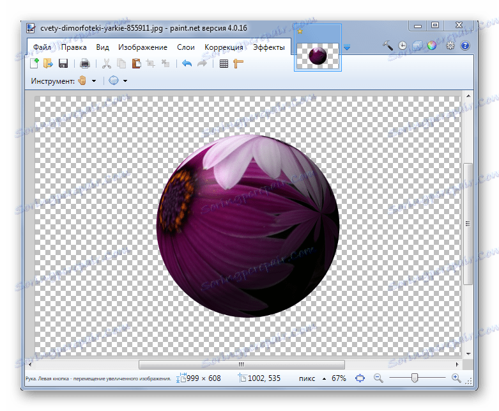Toggle the Layers window icon
This screenshot has width=499, height=411.
point(417,46)
